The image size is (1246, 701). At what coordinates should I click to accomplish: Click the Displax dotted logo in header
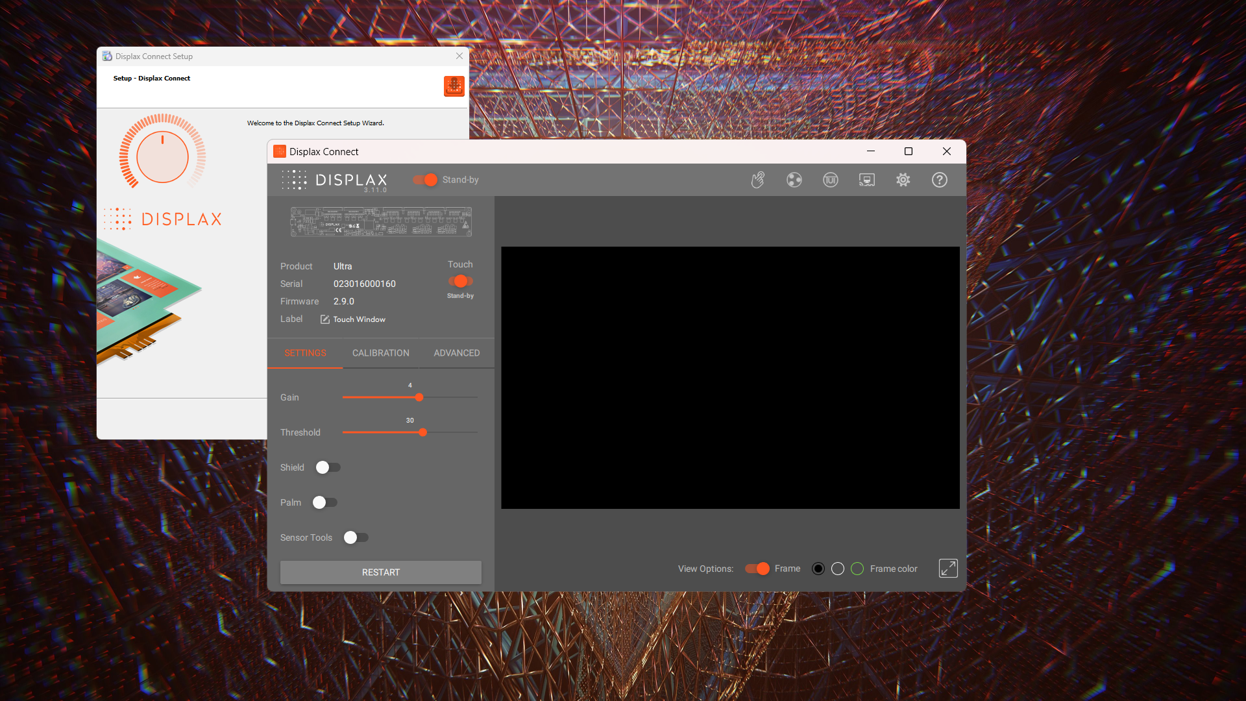tap(294, 180)
